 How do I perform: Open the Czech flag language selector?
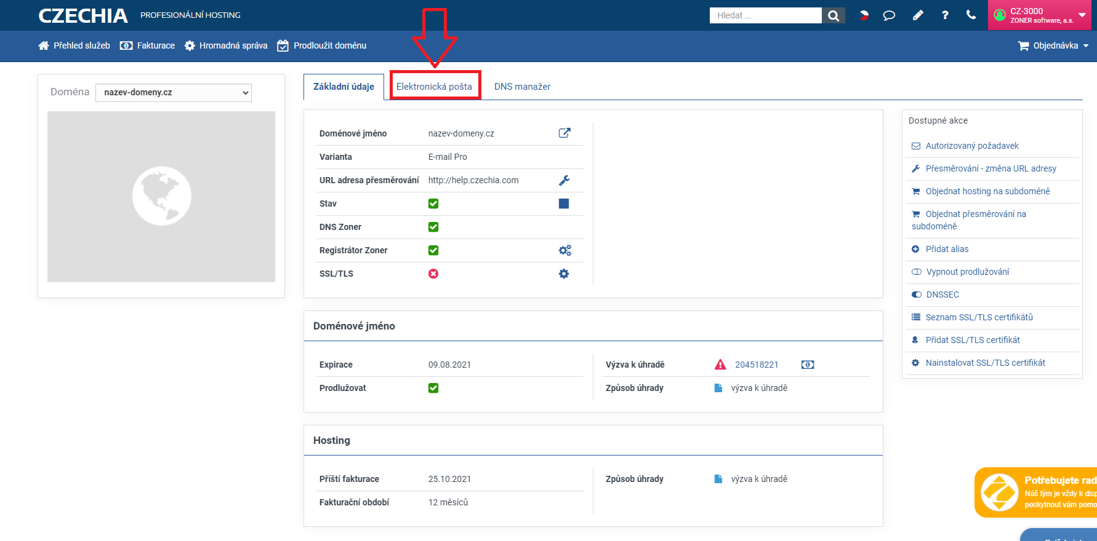click(x=864, y=15)
